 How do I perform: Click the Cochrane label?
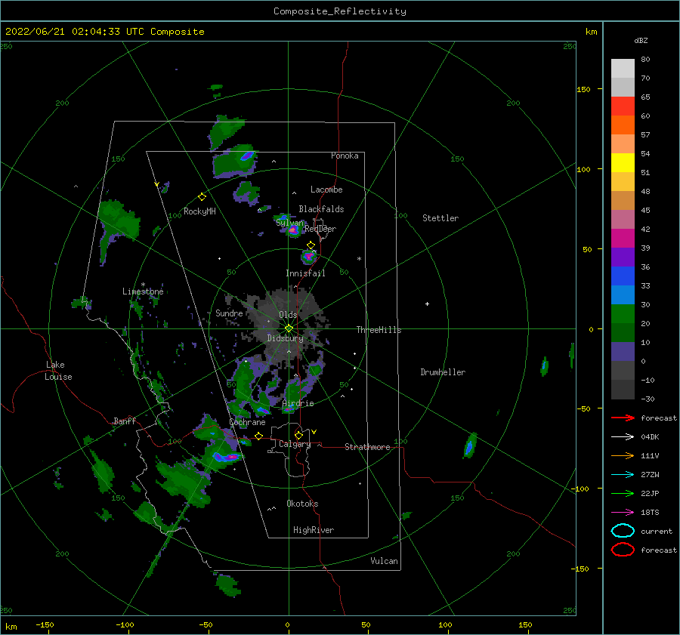pos(247,422)
